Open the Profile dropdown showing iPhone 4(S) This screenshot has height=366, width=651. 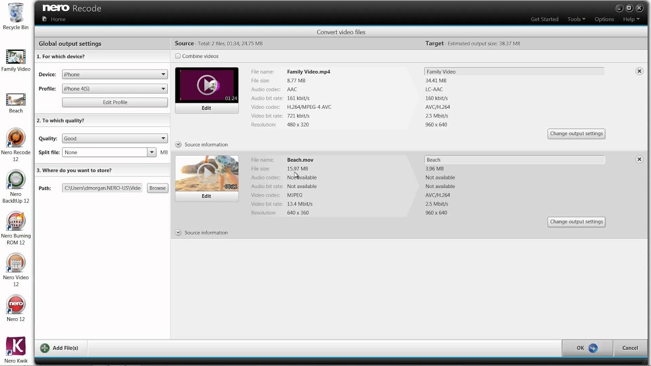pyautogui.click(x=114, y=89)
